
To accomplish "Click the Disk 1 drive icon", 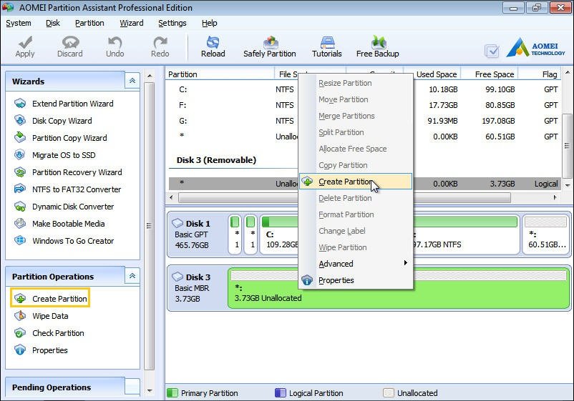I will [x=177, y=223].
